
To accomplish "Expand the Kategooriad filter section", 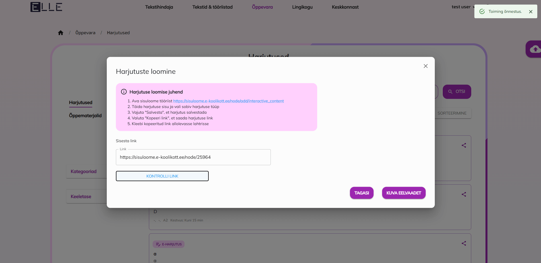I will pos(84,171).
